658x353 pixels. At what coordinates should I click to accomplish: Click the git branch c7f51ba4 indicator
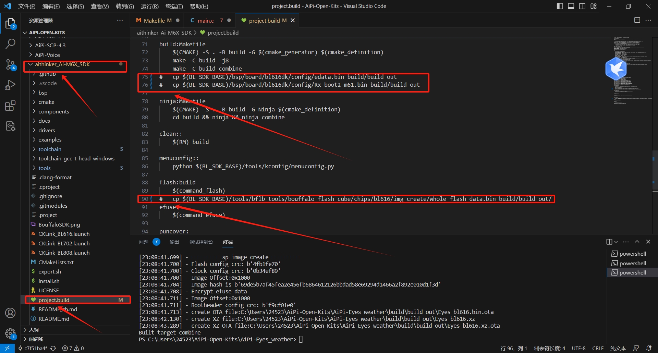(33, 348)
